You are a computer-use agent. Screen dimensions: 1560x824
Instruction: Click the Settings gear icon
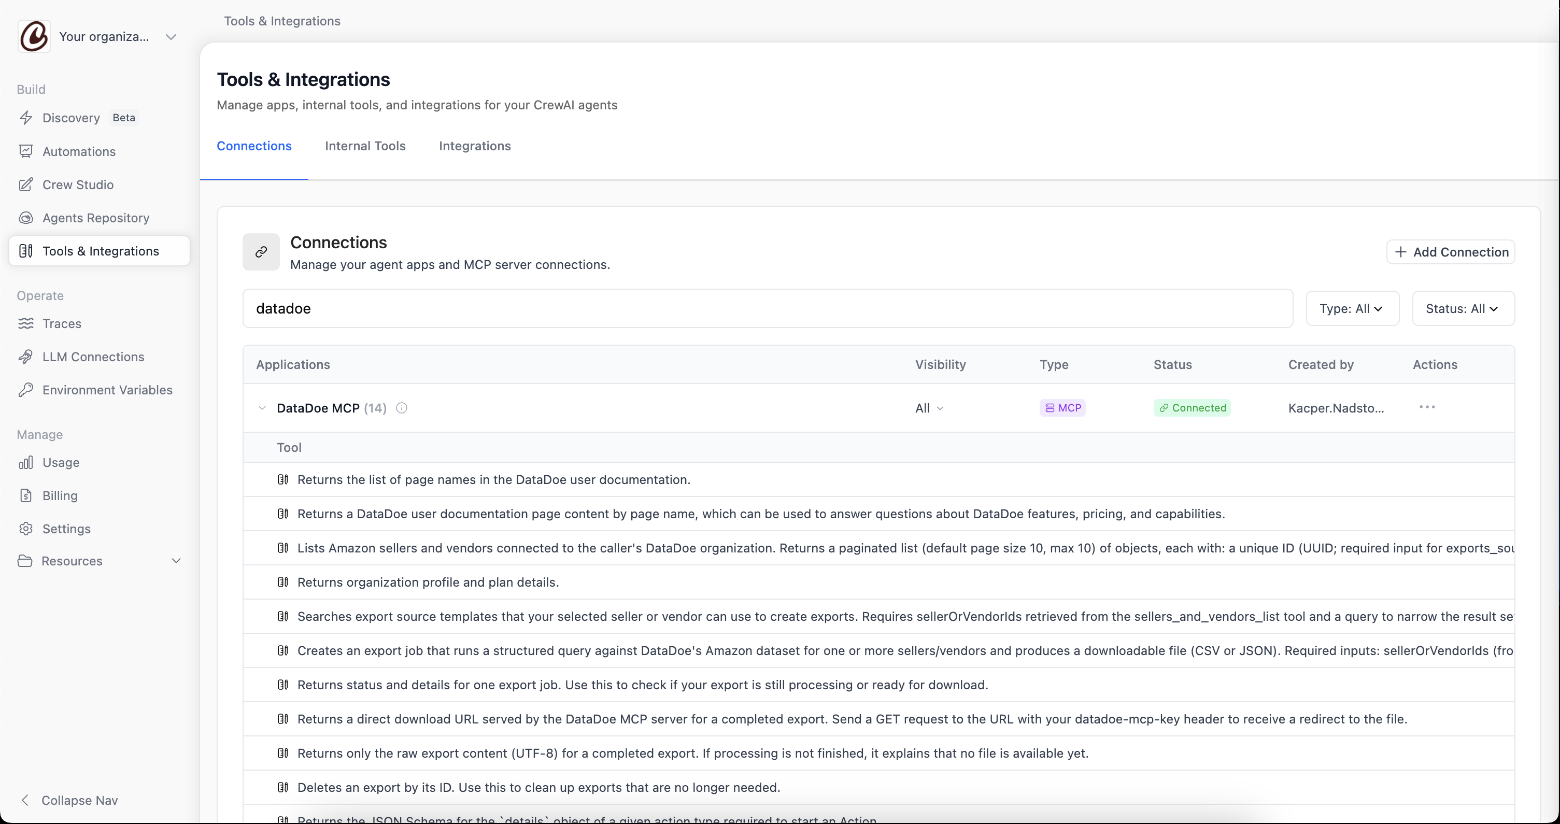(25, 529)
